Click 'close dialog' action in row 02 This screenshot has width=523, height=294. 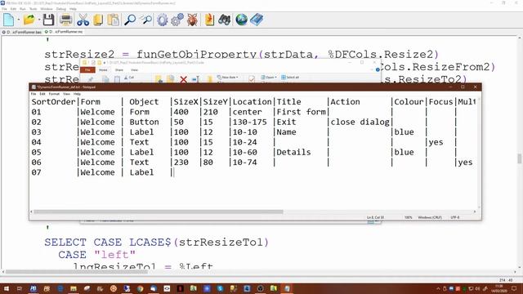pos(360,122)
